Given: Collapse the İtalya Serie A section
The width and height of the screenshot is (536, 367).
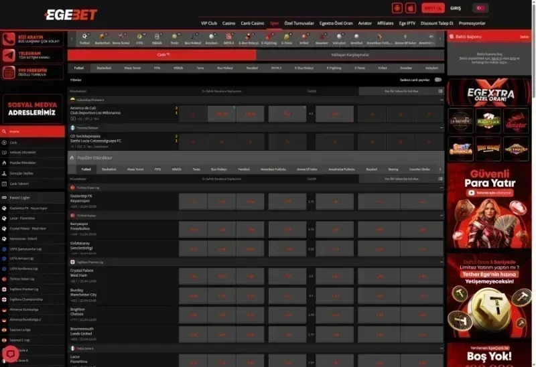Looking at the screenshot, I should 442,348.
